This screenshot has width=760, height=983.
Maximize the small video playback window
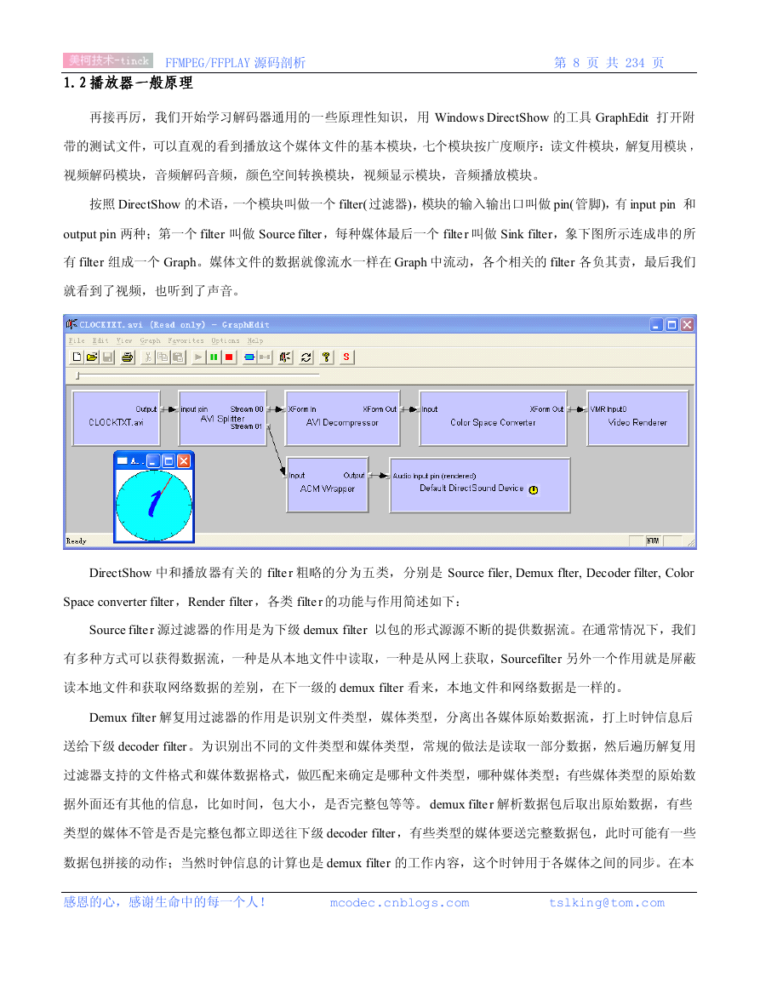point(169,461)
